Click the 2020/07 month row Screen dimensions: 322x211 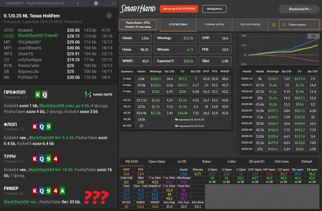(279, 111)
